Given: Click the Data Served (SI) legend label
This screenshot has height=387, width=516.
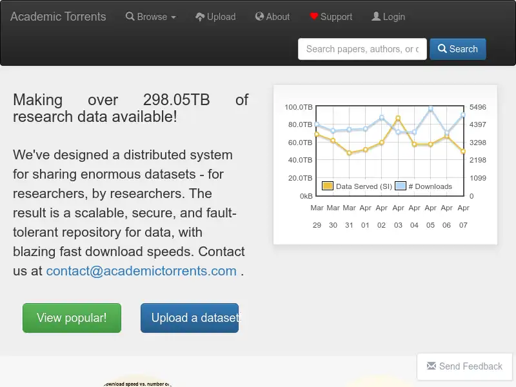Looking at the screenshot, I should point(364,186).
